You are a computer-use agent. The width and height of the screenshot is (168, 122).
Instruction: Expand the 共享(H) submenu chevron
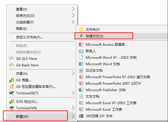(x=73, y=73)
